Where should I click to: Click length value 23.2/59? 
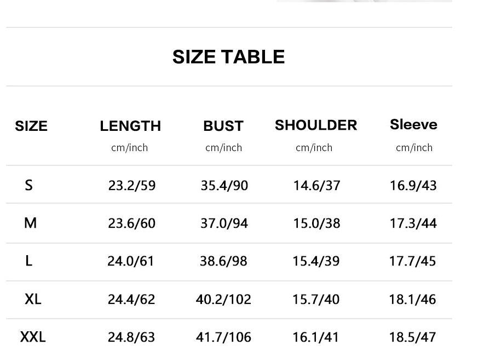(x=132, y=186)
